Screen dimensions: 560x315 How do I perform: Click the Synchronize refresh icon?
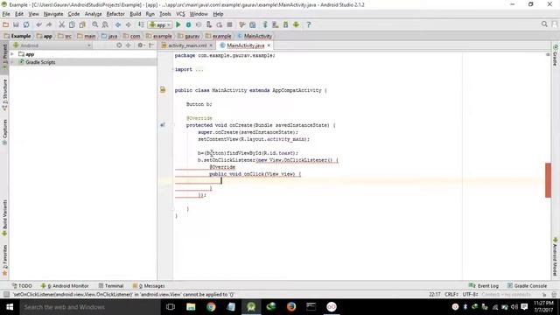pyautogui.click(x=26, y=24)
